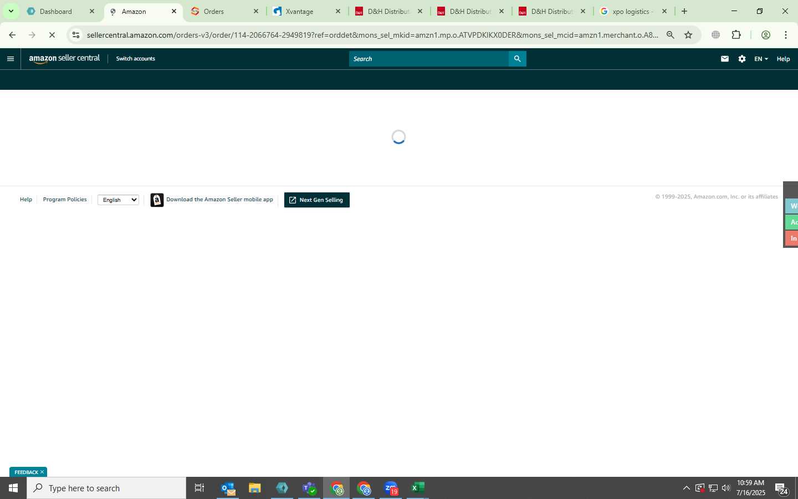Click the green side widget tab

tap(792, 222)
